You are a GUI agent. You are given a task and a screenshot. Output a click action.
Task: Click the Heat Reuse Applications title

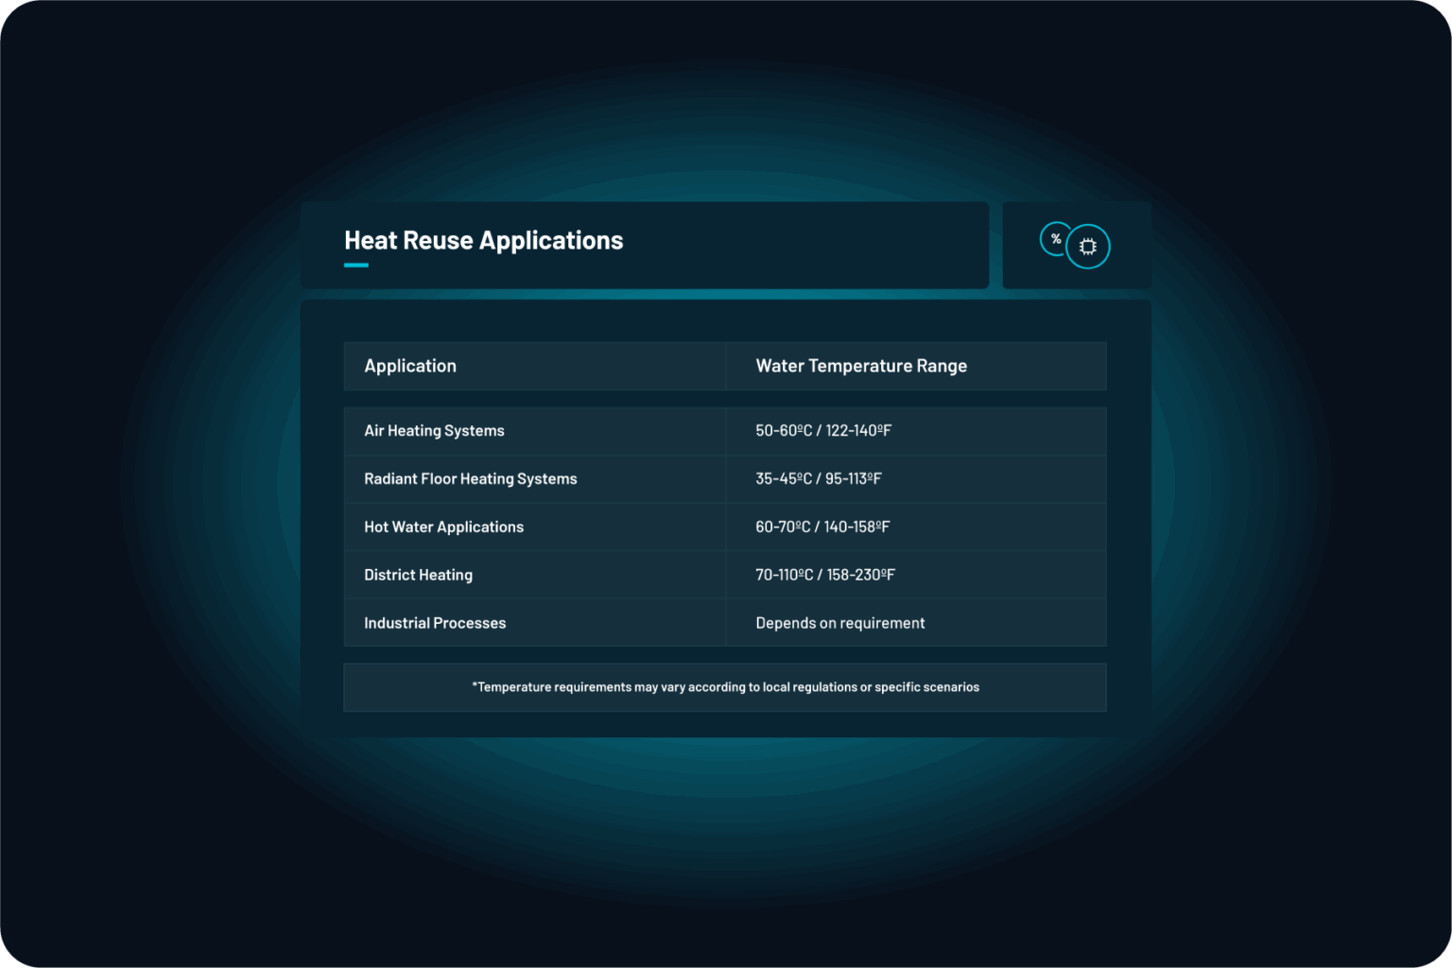pos(483,240)
